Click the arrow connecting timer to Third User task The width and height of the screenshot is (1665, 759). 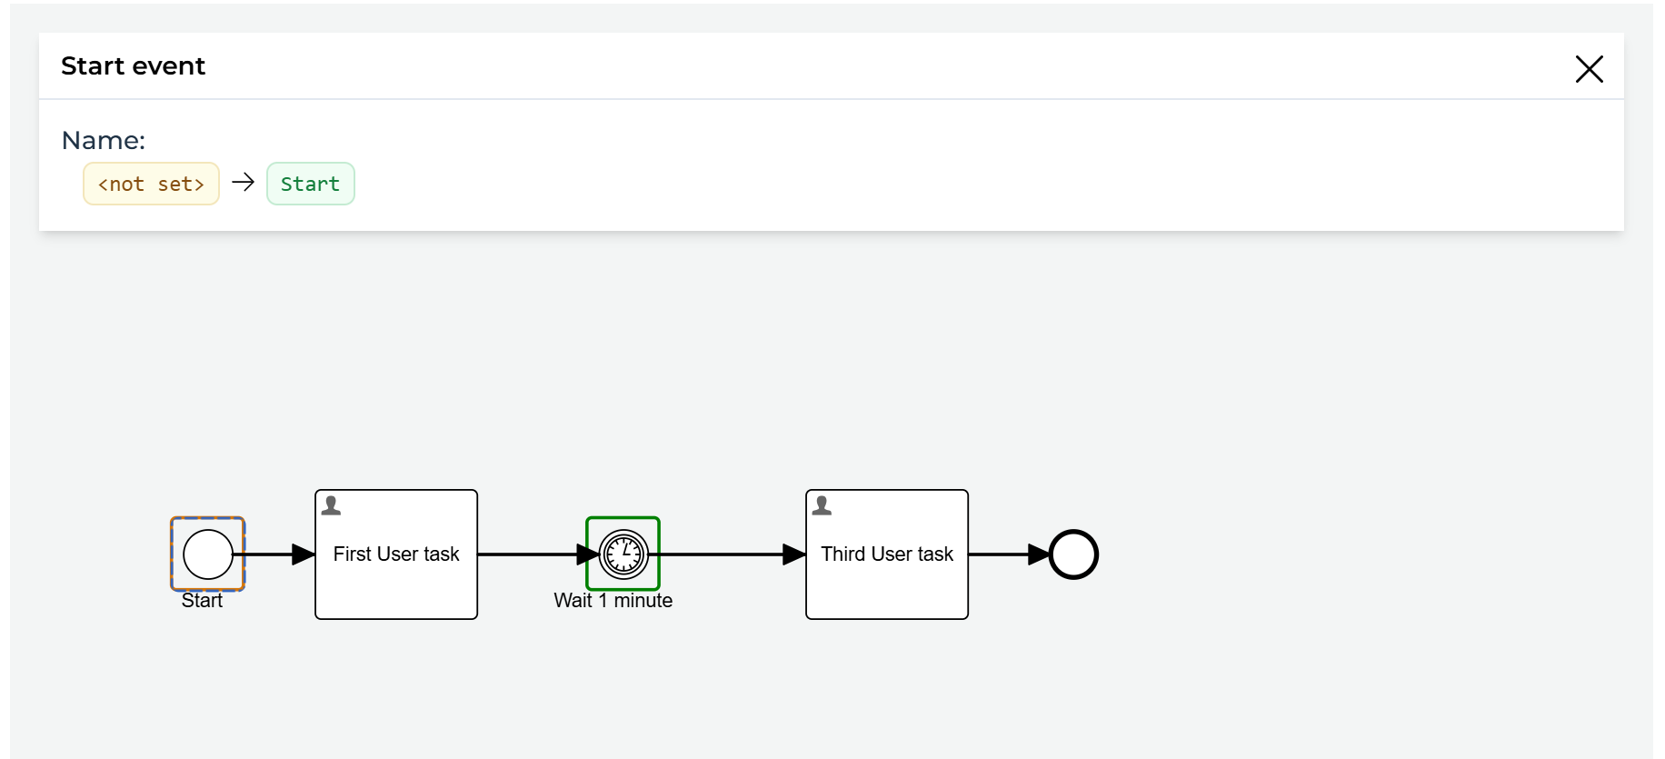(727, 554)
